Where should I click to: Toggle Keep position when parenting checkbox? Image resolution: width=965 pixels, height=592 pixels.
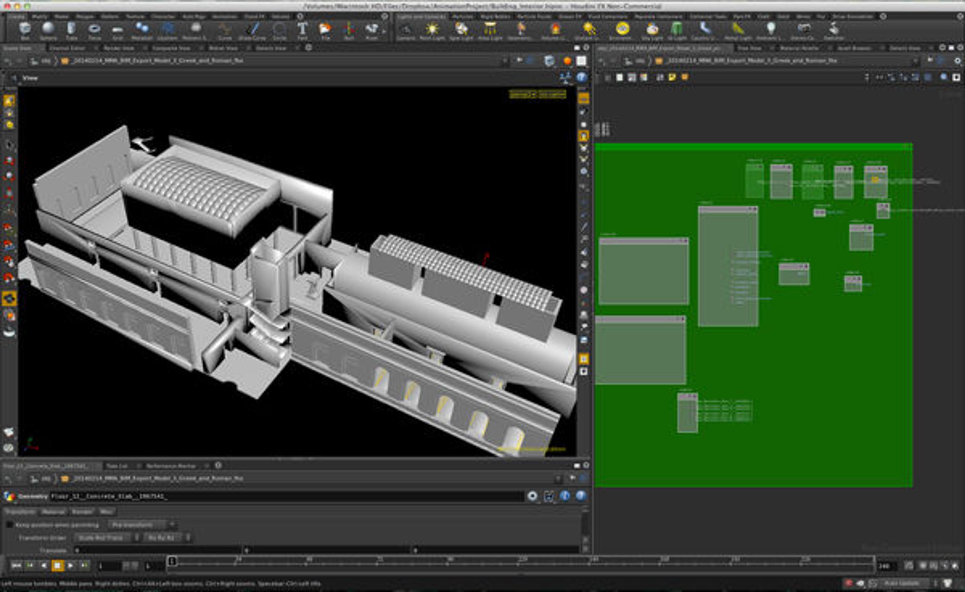(x=9, y=525)
